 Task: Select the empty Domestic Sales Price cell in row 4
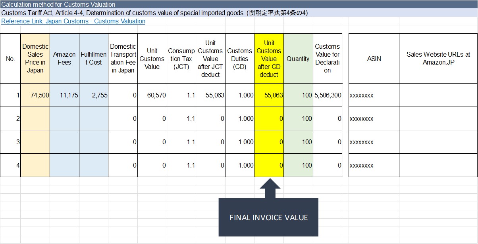click(x=35, y=165)
